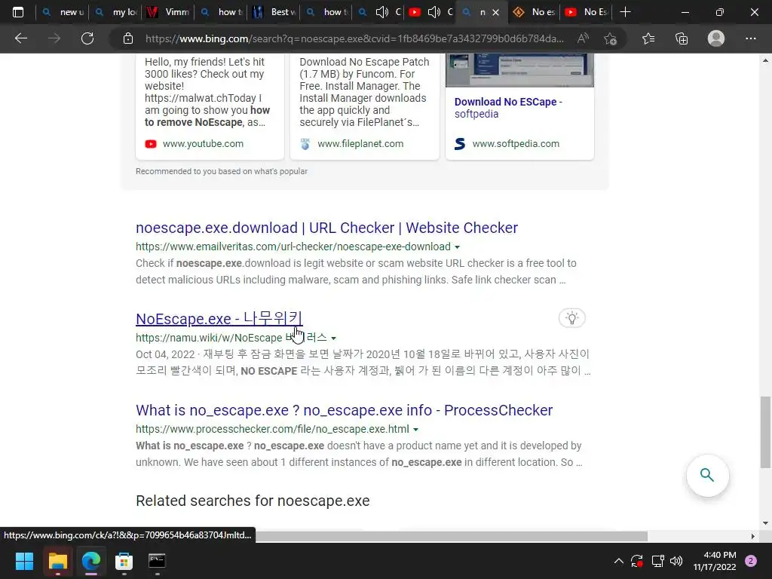Switch to the "my lo" tab
This screenshot has height=579, width=772.
click(115, 12)
